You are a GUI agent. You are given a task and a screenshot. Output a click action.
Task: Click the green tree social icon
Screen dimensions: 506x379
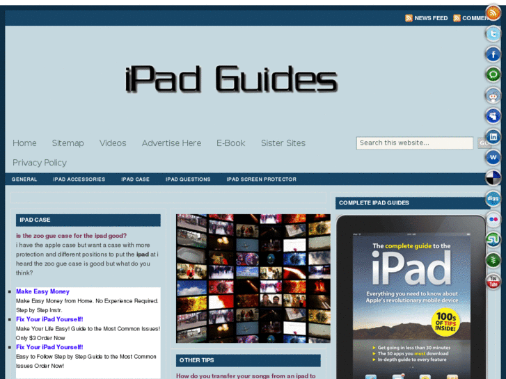pos(493,260)
